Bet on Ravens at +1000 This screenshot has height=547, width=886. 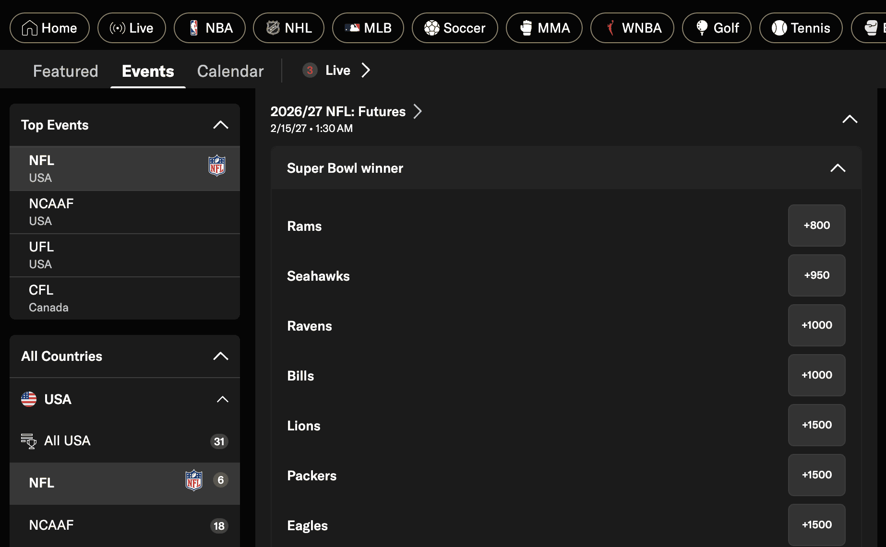[x=817, y=325]
